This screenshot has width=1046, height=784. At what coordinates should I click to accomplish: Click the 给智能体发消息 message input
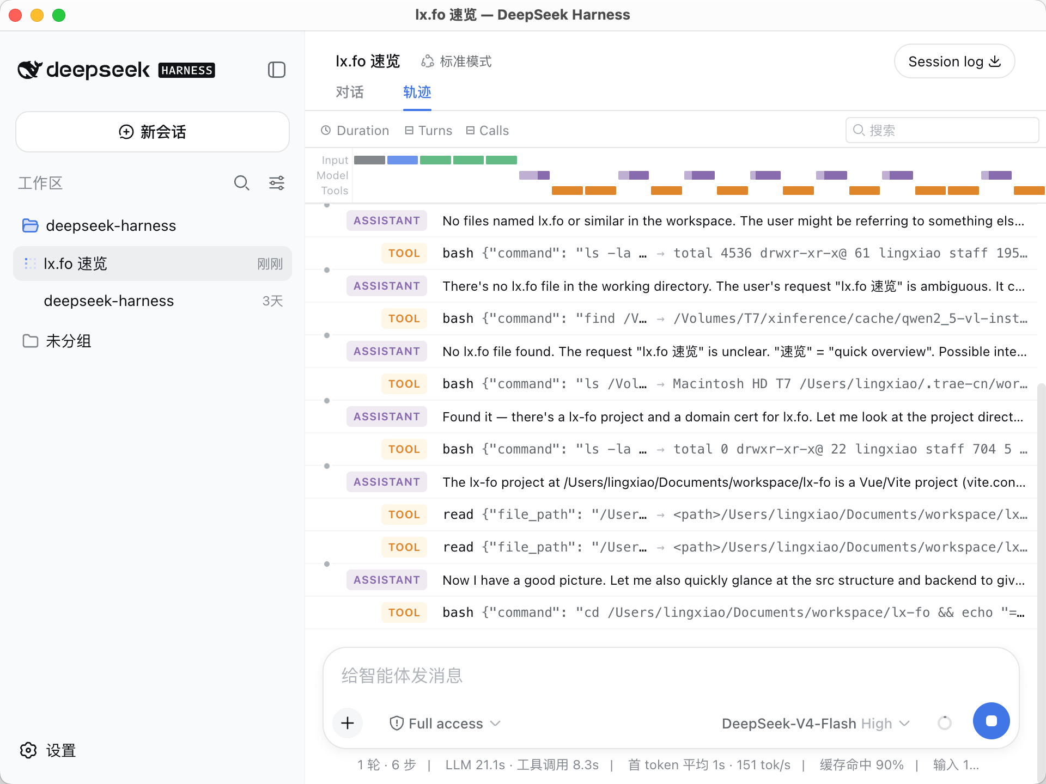click(x=670, y=676)
